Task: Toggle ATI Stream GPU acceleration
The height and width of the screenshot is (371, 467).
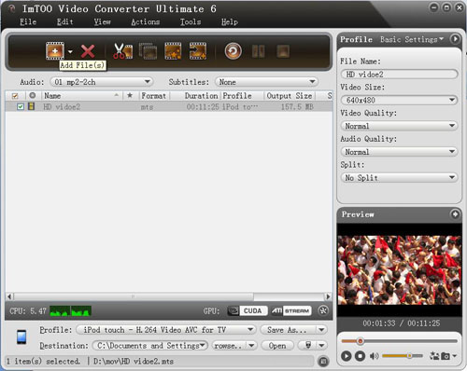Action: click(x=290, y=310)
